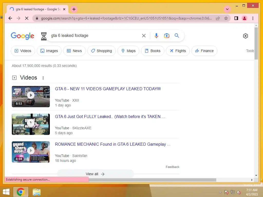263x197 pixels.
Task: Filter results by Shopping
Action: pyautogui.click(x=101, y=51)
